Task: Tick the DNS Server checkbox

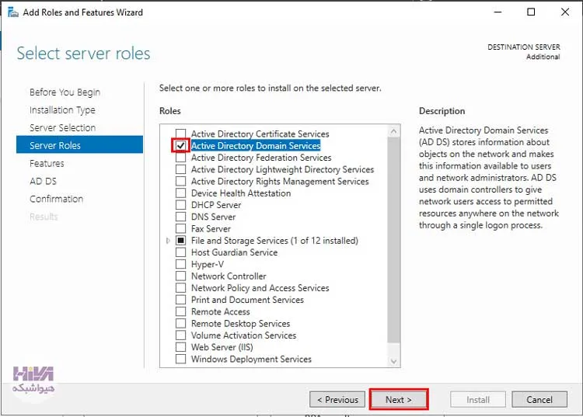Action: click(180, 217)
